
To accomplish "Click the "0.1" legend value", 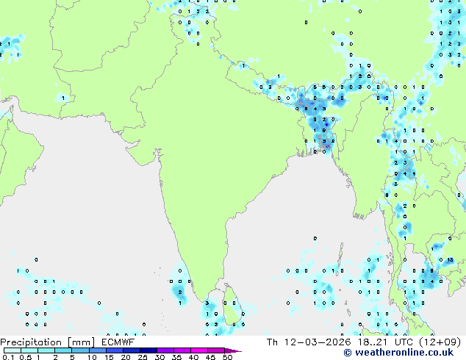I will [8, 357].
